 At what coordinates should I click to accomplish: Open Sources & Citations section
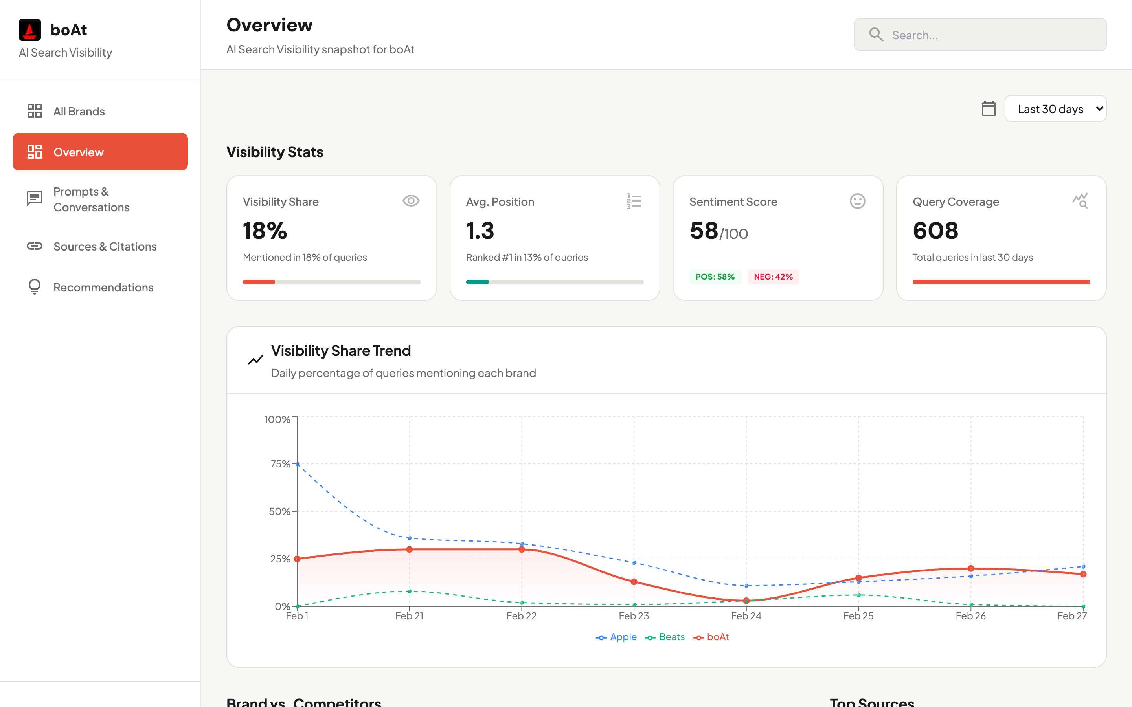(105, 246)
